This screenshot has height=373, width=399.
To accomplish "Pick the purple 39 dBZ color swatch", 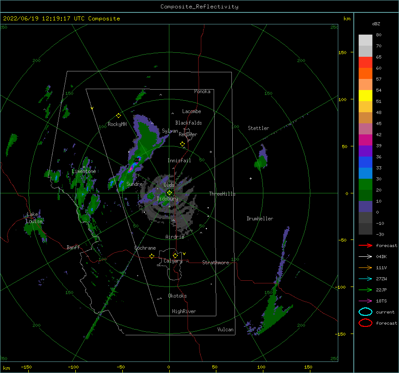I will point(365,151).
